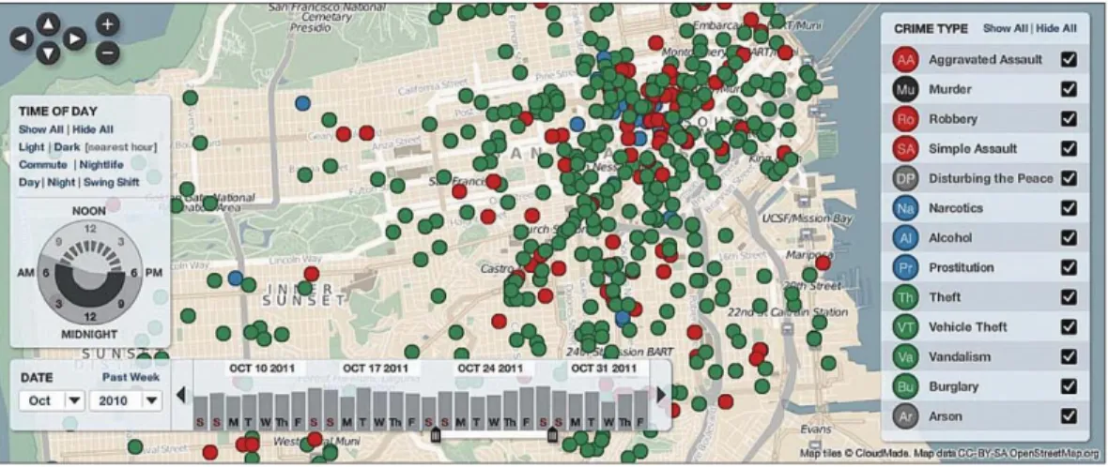Click the red marker by Mariposa
This screenshot has height=467, width=1108.
823,264
